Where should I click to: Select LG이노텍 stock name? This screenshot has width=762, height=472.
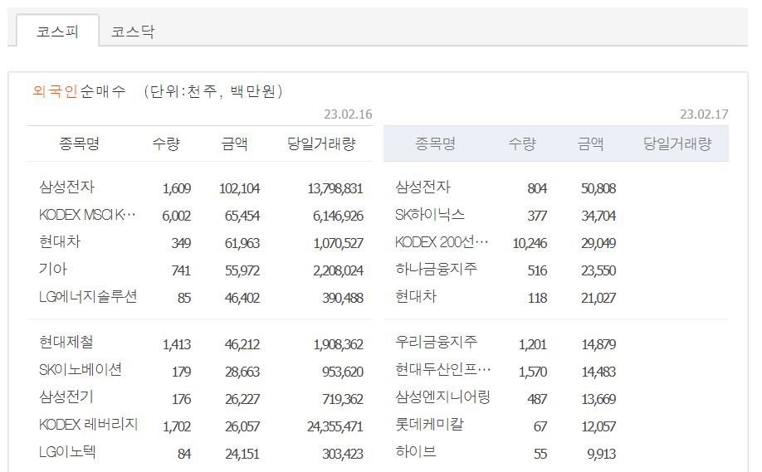point(67,451)
